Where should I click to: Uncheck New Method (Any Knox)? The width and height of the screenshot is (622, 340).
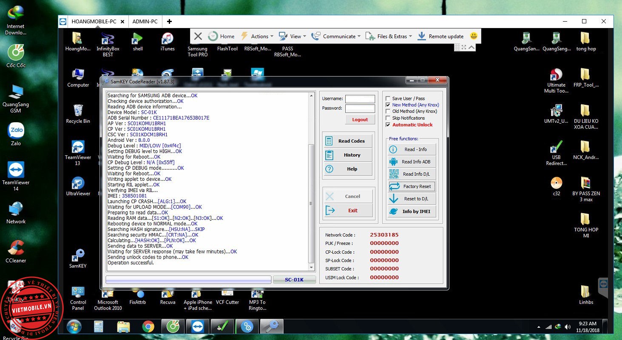coord(388,105)
